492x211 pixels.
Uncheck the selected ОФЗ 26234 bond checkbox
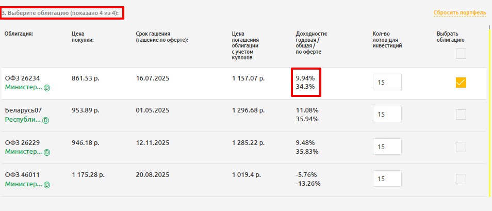[x=461, y=83]
